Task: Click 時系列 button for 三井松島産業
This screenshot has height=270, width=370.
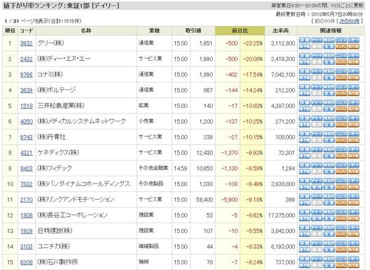Action: 329,102
